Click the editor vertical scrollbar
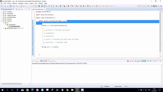Viewport: 163px width, 92px height. [160, 32]
